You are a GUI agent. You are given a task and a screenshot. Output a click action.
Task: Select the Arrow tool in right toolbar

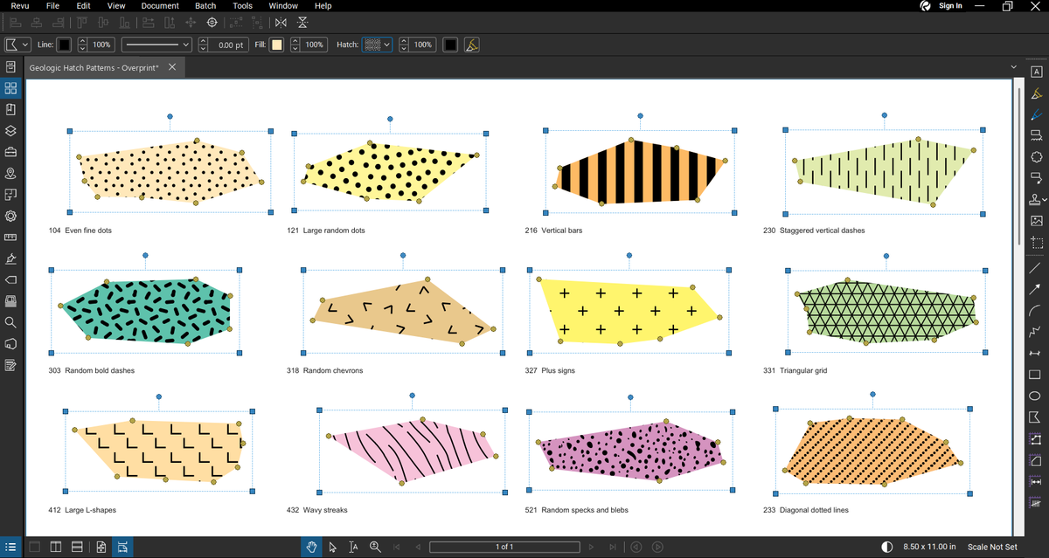(1036, 289)
